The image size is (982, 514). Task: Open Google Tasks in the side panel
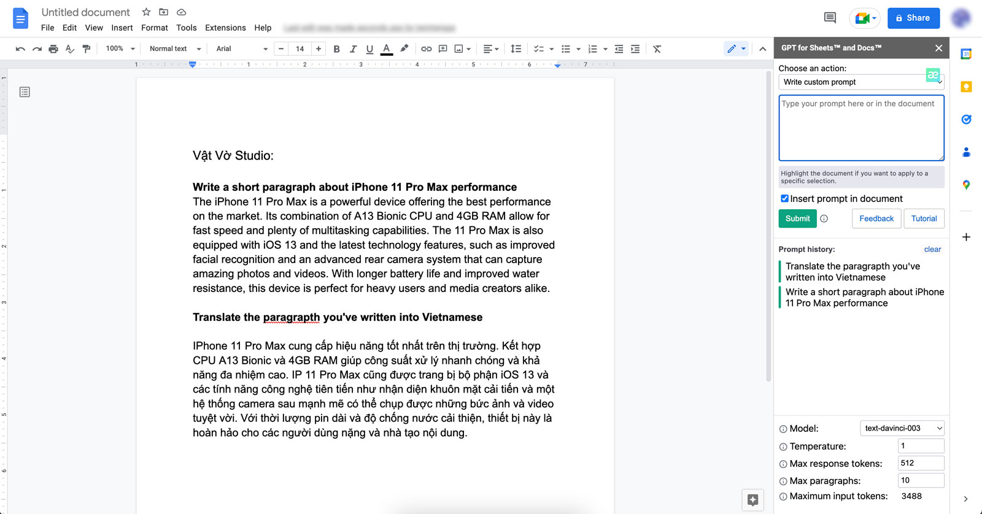pyautogui.click(x=966, y=120)
